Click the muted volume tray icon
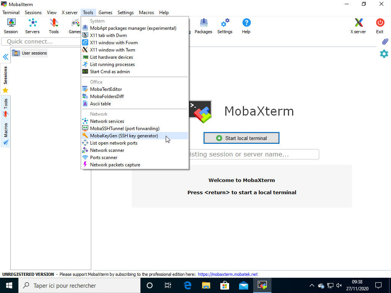The height and width of the screenshot is (293, 391). 339,285
